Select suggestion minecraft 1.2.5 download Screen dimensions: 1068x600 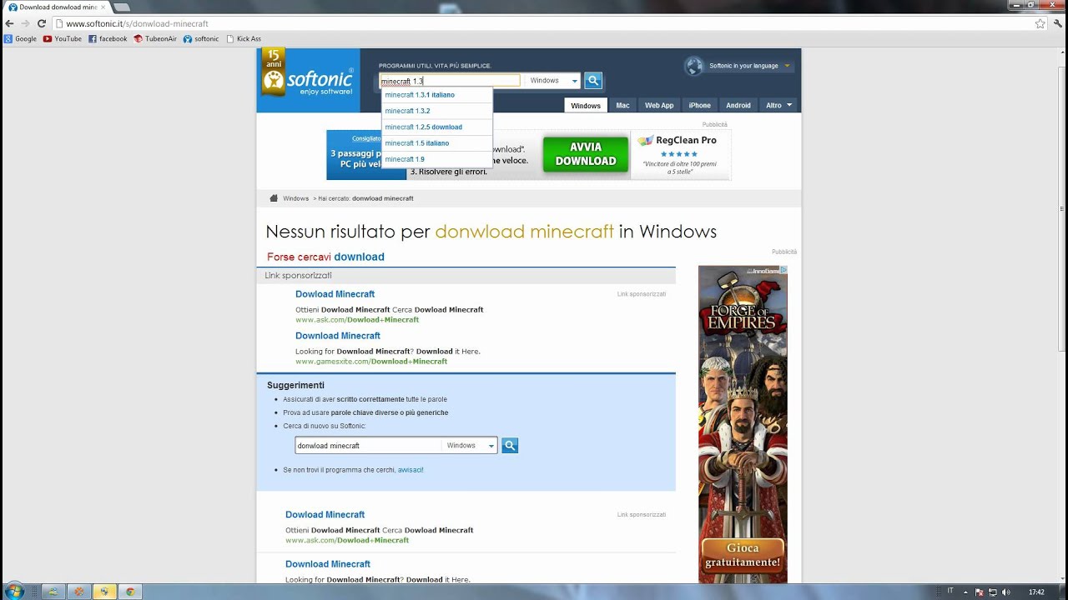(x=437, y=127)
